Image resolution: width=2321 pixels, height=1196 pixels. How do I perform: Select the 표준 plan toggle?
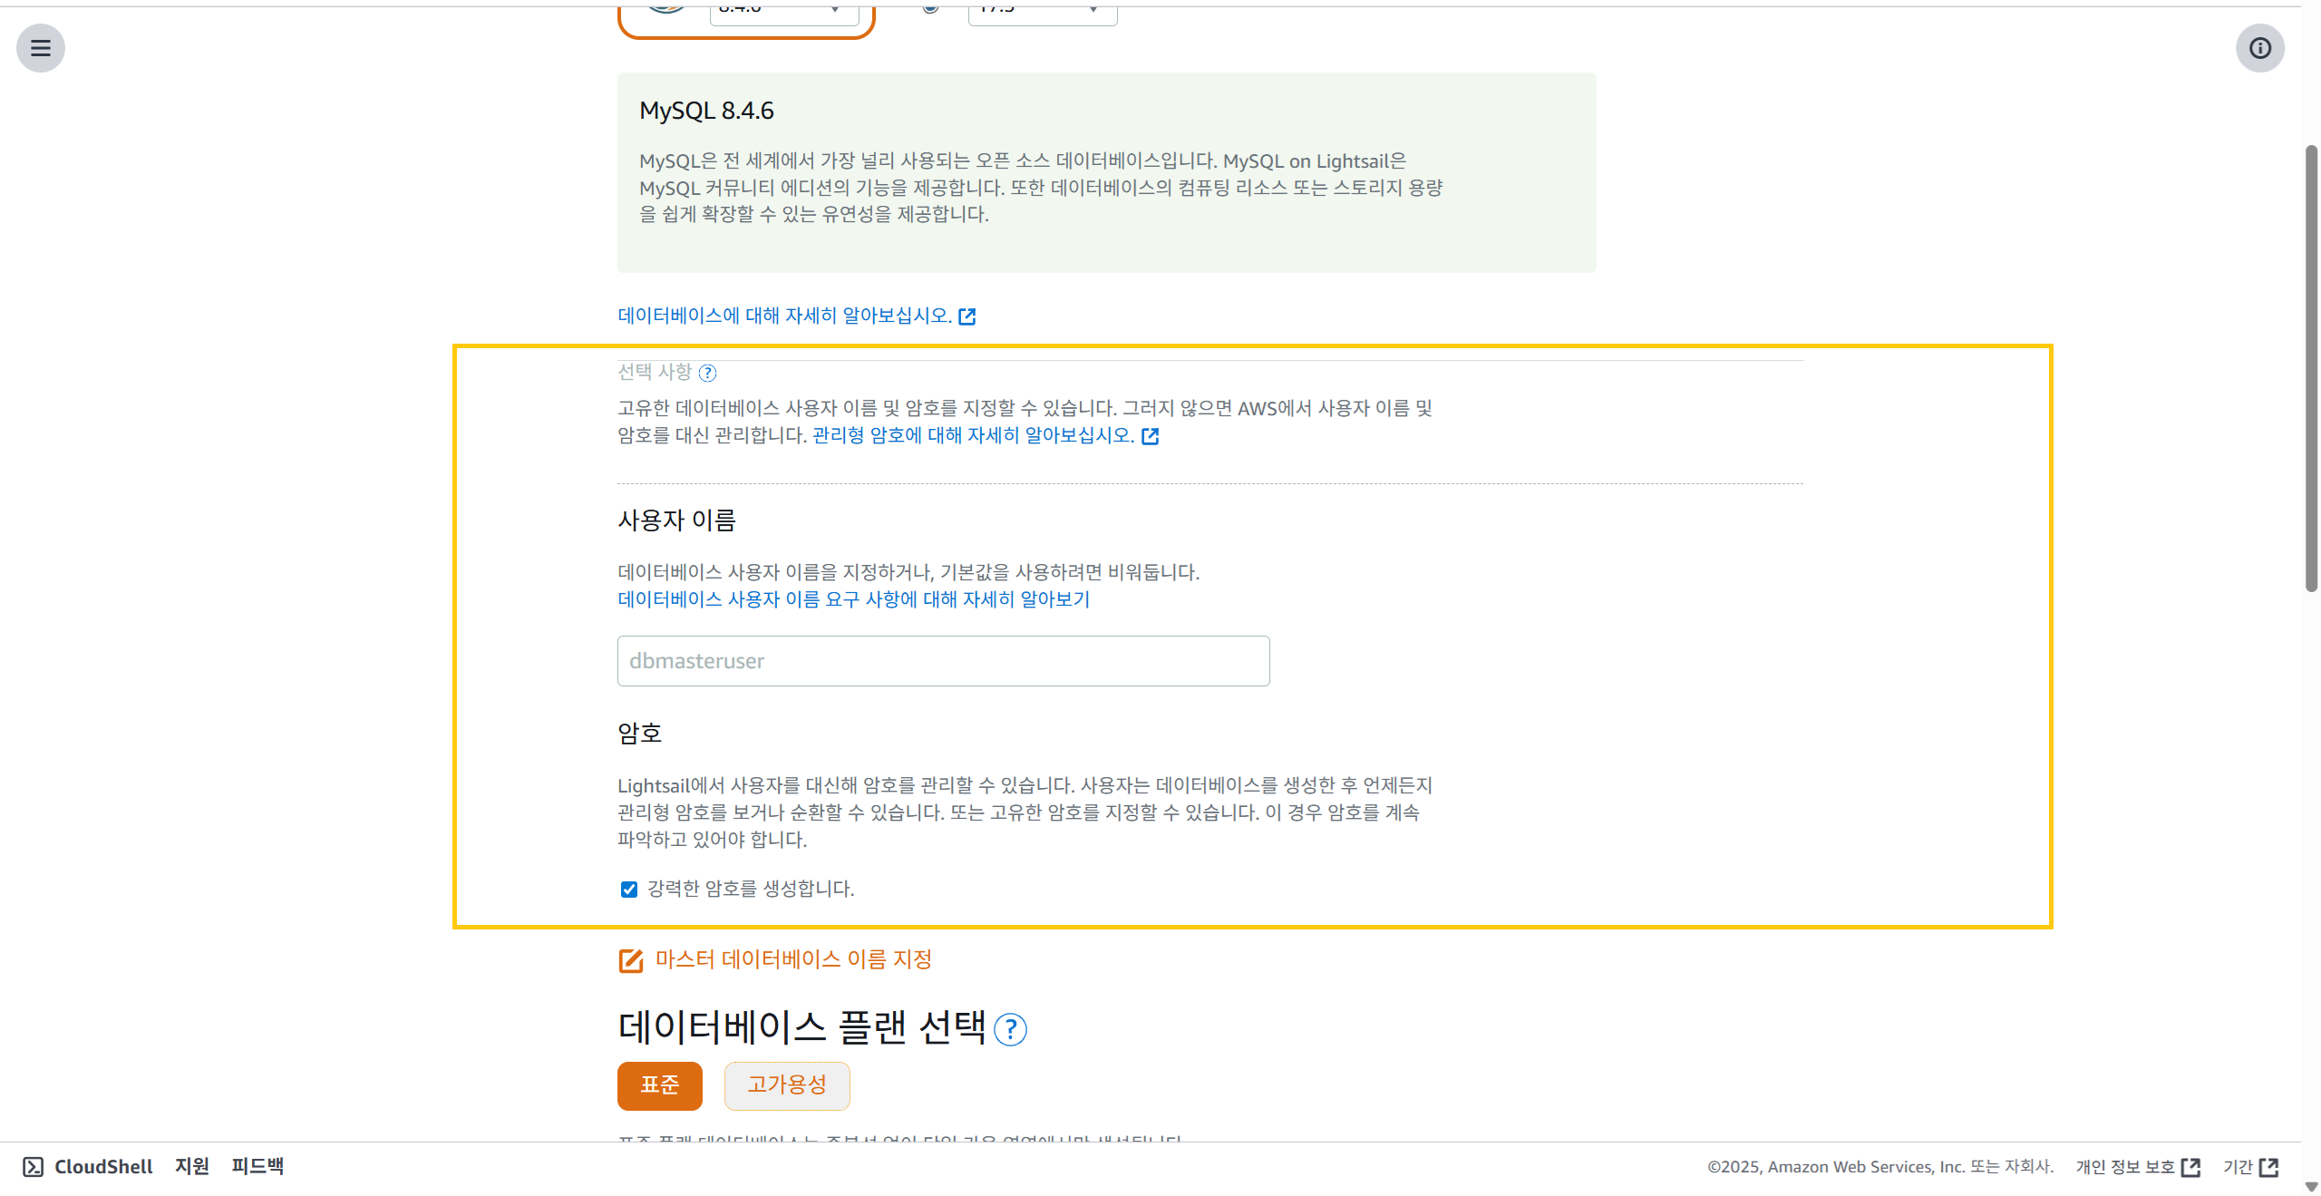[x=659, y=1085]
